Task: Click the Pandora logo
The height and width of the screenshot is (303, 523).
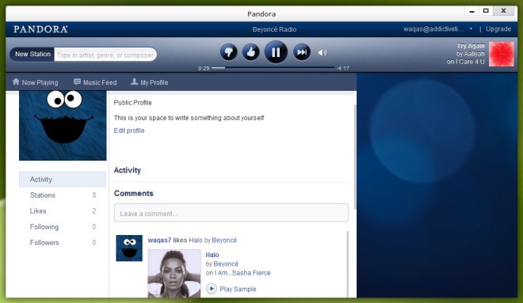Action: pos(40,29)
